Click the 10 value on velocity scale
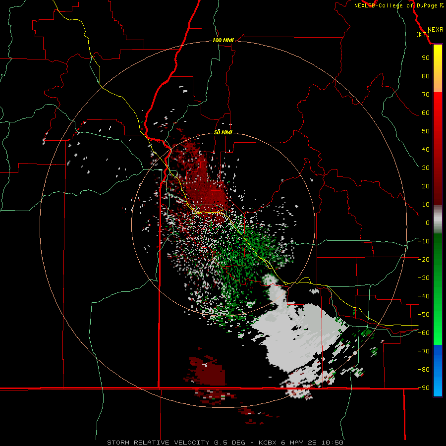 [426, 205]
